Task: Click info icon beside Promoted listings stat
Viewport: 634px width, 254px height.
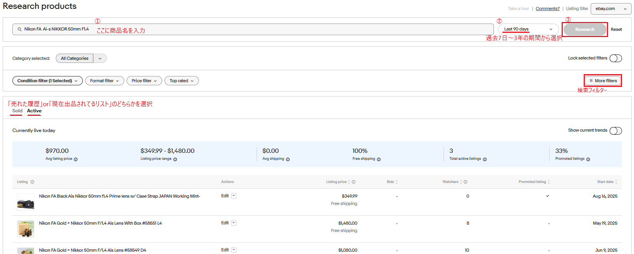Action: [x=588, y=159]
